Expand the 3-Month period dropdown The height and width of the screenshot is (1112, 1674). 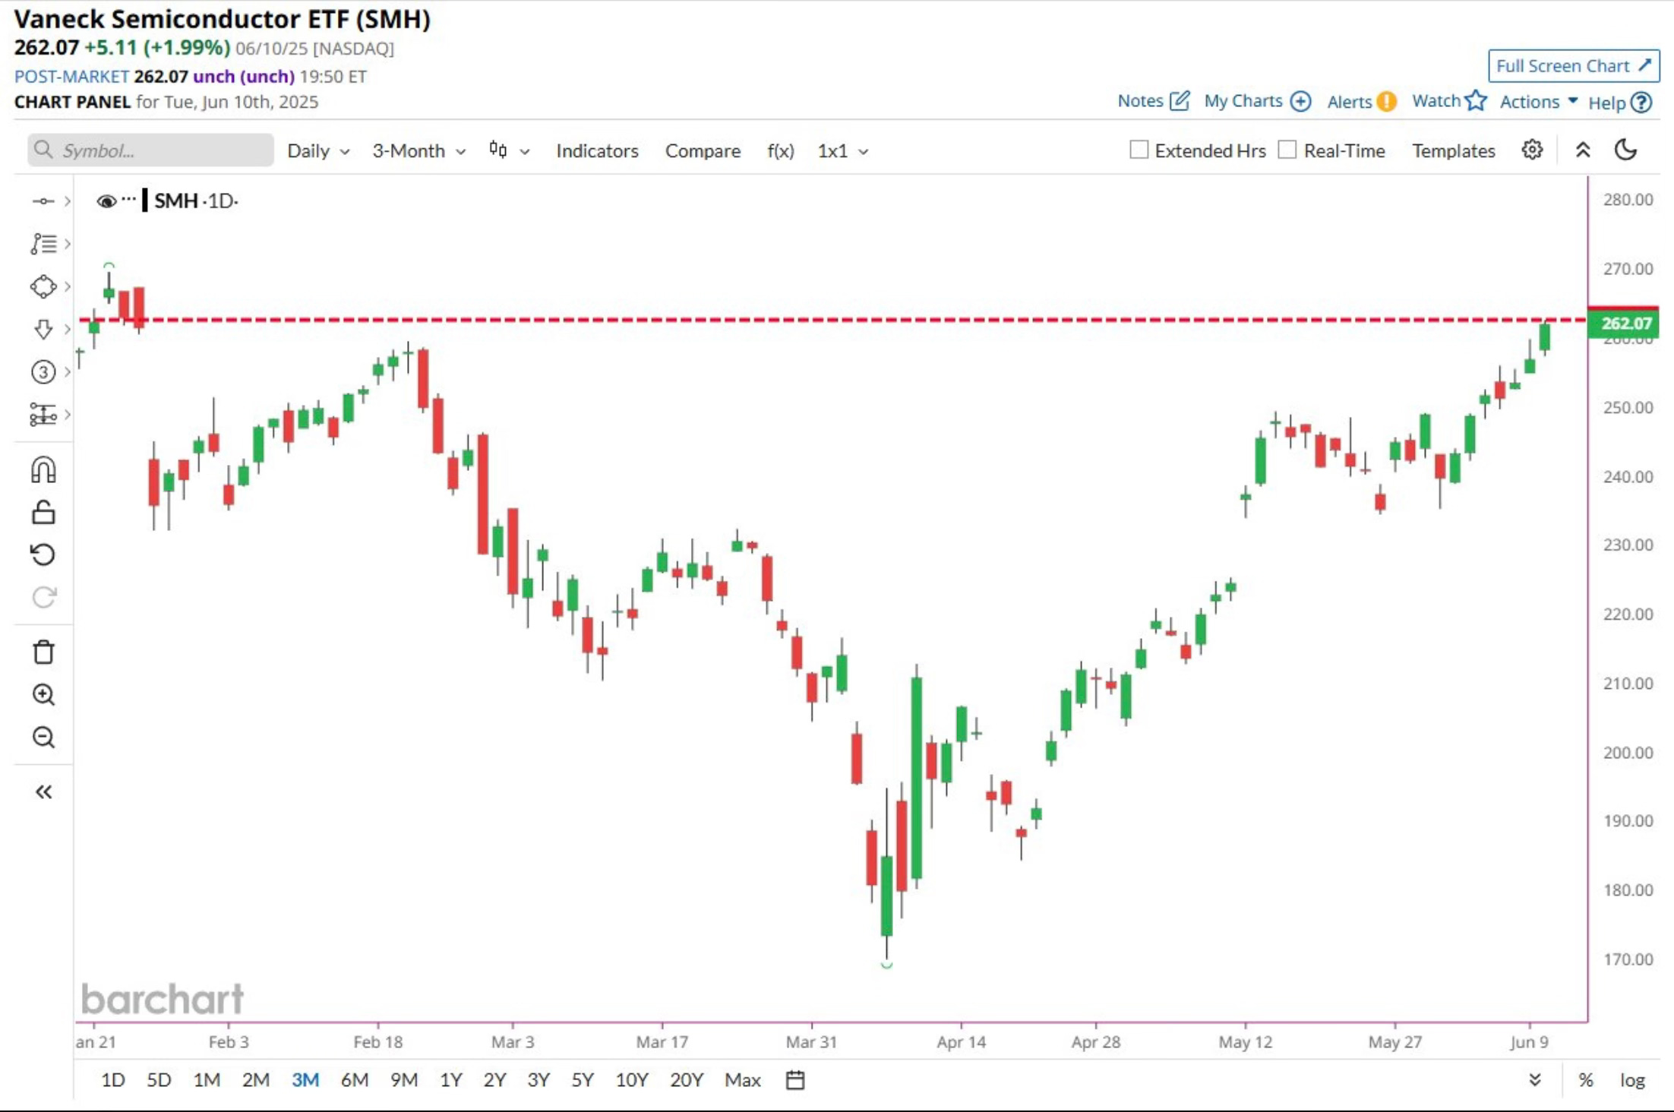pyautogui.click(x=418, y=151)
